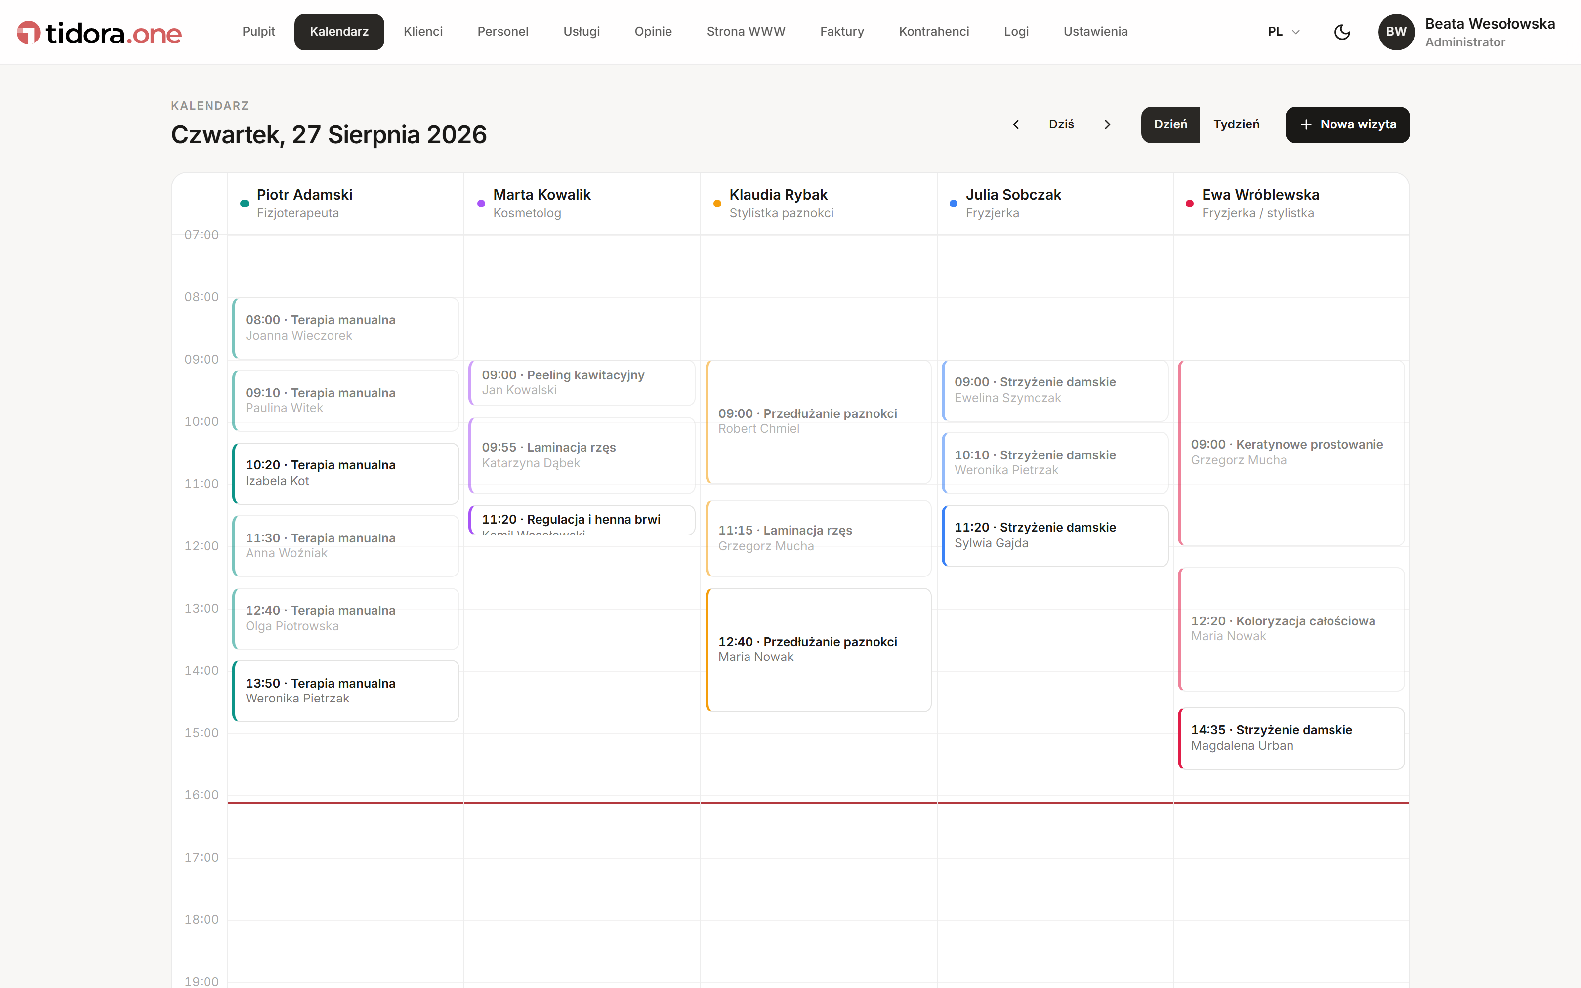Go to previous day arrow
Image resolution: width=1581 pixels, height=988 pixels.
(1016, 124)
